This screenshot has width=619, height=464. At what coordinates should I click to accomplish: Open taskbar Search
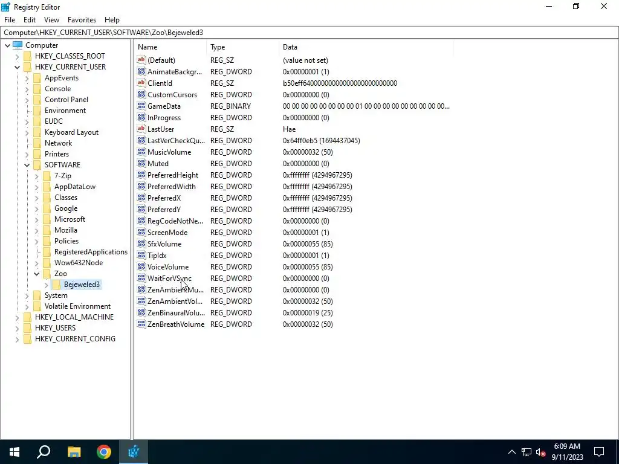(x=44, y=452)
